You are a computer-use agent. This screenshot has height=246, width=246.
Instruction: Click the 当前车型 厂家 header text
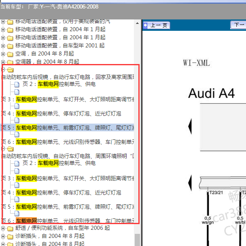(49, 7)
